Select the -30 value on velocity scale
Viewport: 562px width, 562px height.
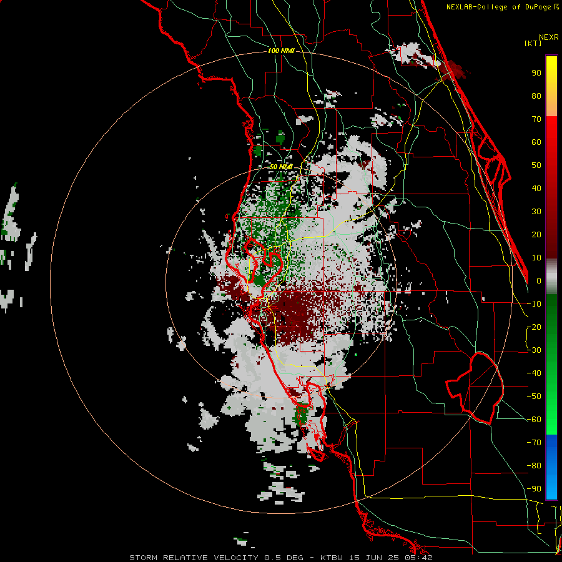click(534, 350)
